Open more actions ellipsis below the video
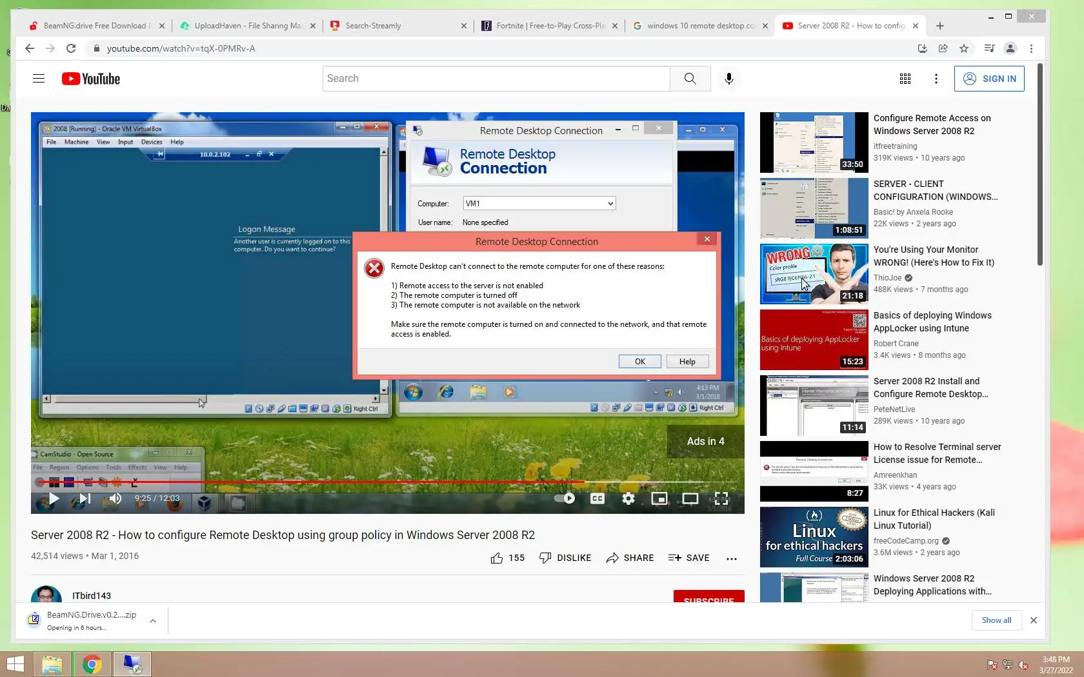The height and width of the screenshot is (677, 1084). point(731,558)
